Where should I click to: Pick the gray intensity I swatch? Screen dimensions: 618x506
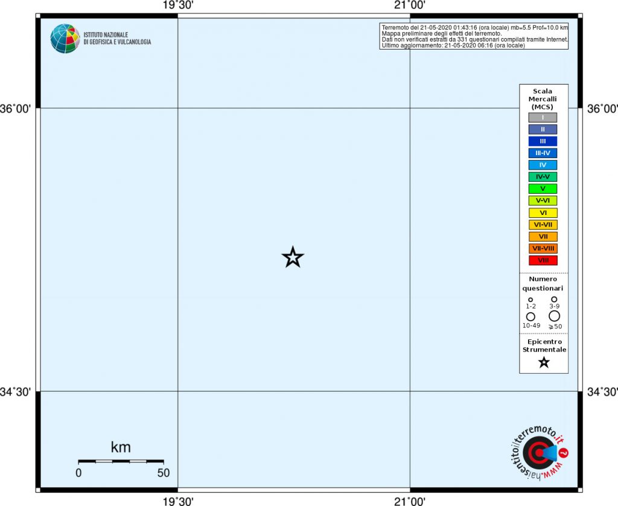[543, 118]
